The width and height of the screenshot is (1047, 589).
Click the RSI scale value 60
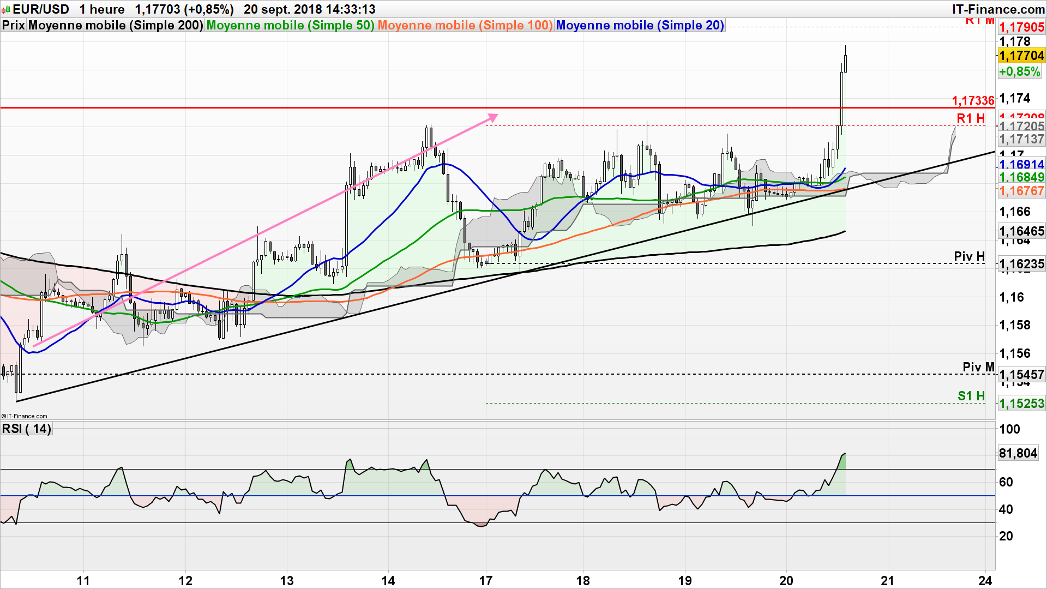coord(1006,482)
